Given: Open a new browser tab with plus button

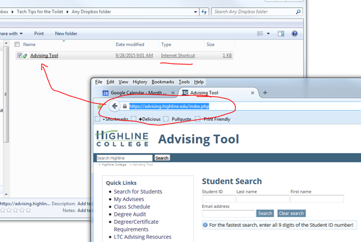Looking at the screenshot, I should pyautogui.click(x=265, y=92).
